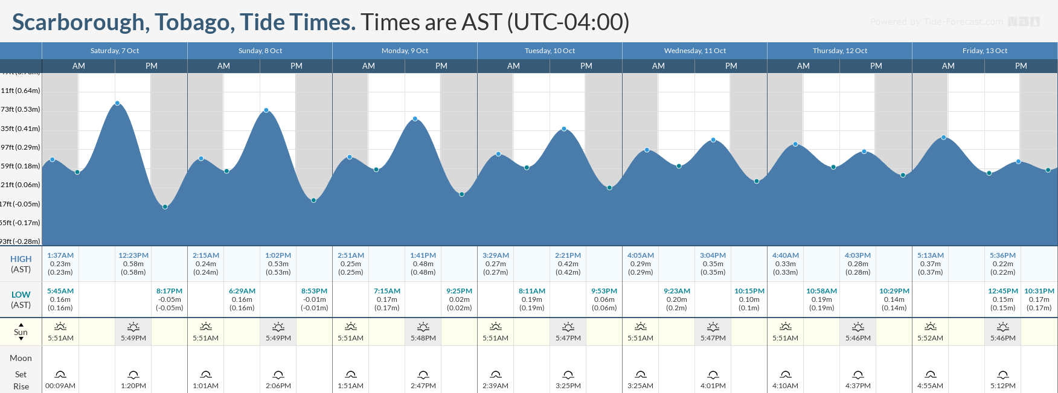Select the Saturday, 7 Oct day header
The width and height of the screenshot is (1058, 393).
pos(115,51)
